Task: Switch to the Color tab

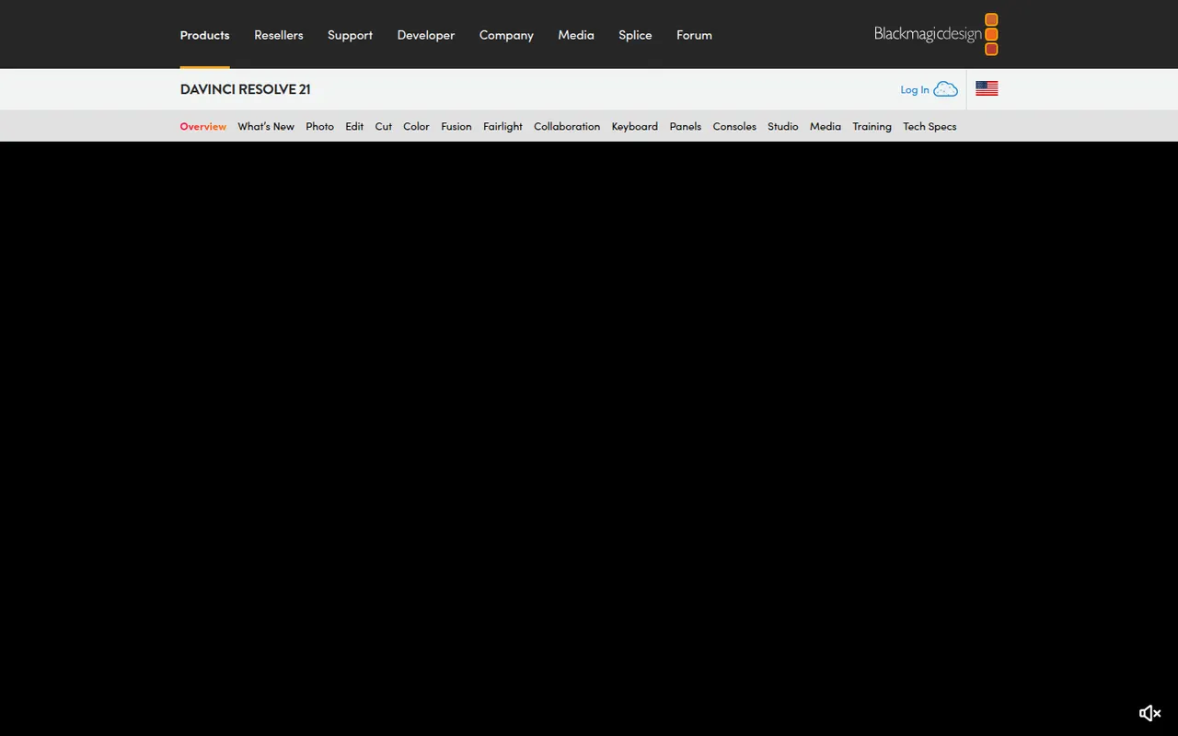Action: [416, 126]
